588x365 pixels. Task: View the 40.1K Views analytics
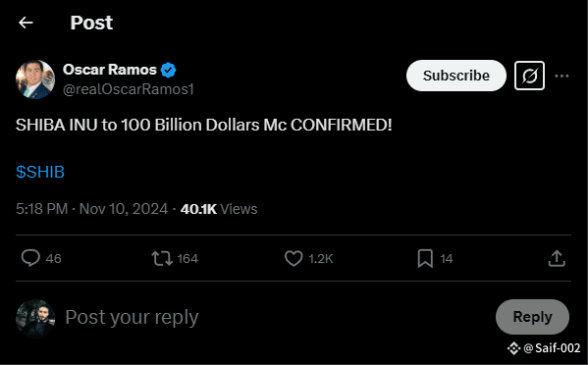(x=219, y=209)
